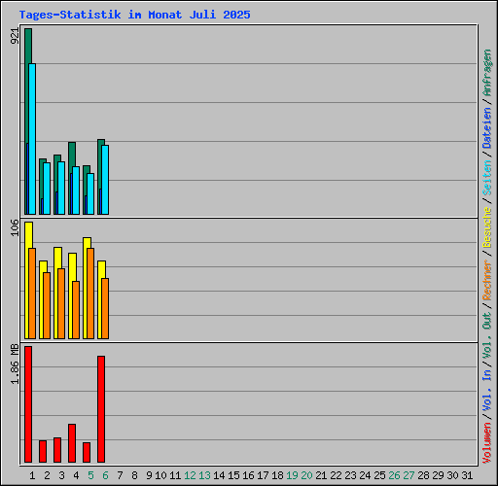The width and height of the screenshot is (498, 486).
Task: Click the cyan Seiten legend label
Action: click(x=487, y=178)
